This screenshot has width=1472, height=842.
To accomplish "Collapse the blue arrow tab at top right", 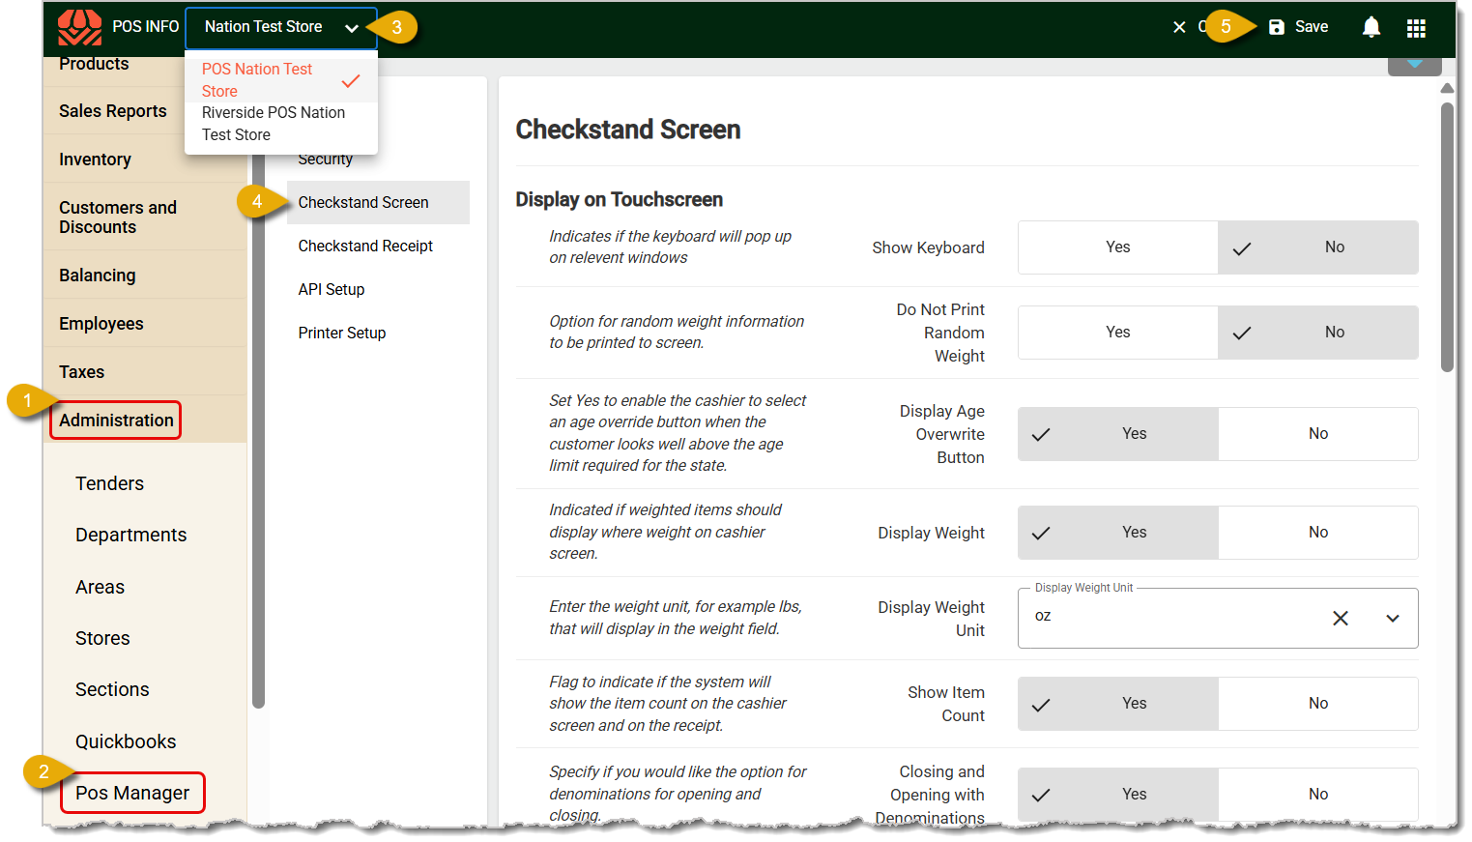I will click(1414, 65).
